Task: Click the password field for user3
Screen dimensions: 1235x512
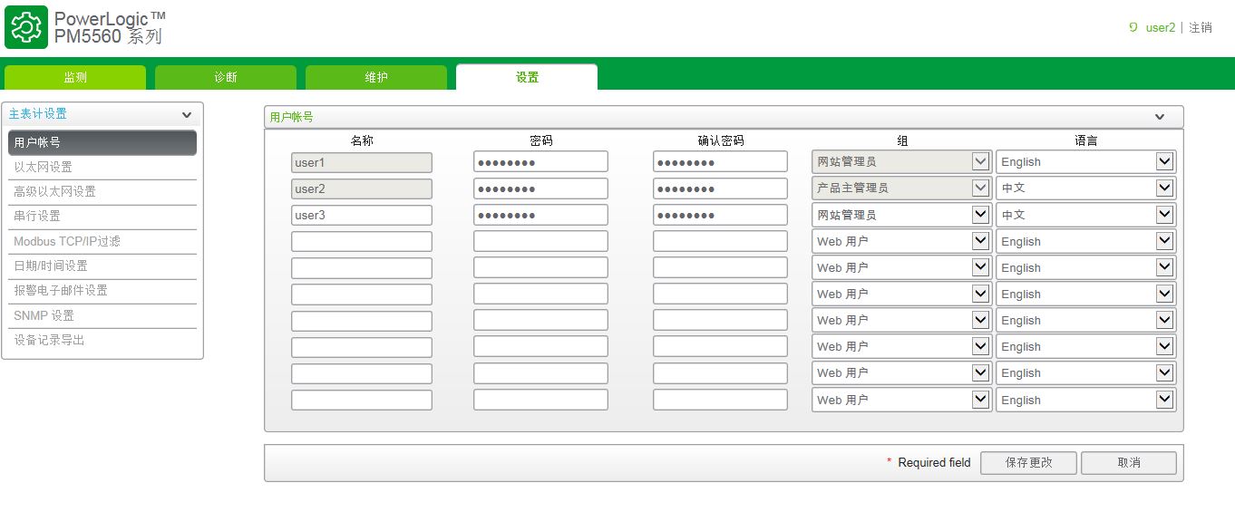Action: 540,215
